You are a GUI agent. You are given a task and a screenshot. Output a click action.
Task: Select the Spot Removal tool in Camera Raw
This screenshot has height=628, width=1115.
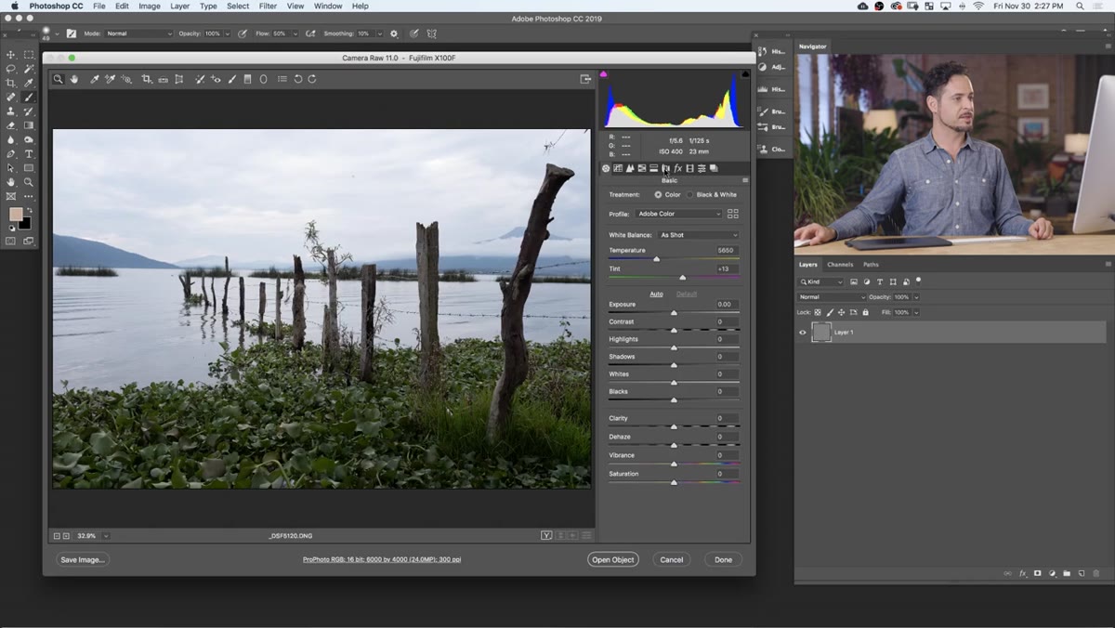tap(200, 79)
